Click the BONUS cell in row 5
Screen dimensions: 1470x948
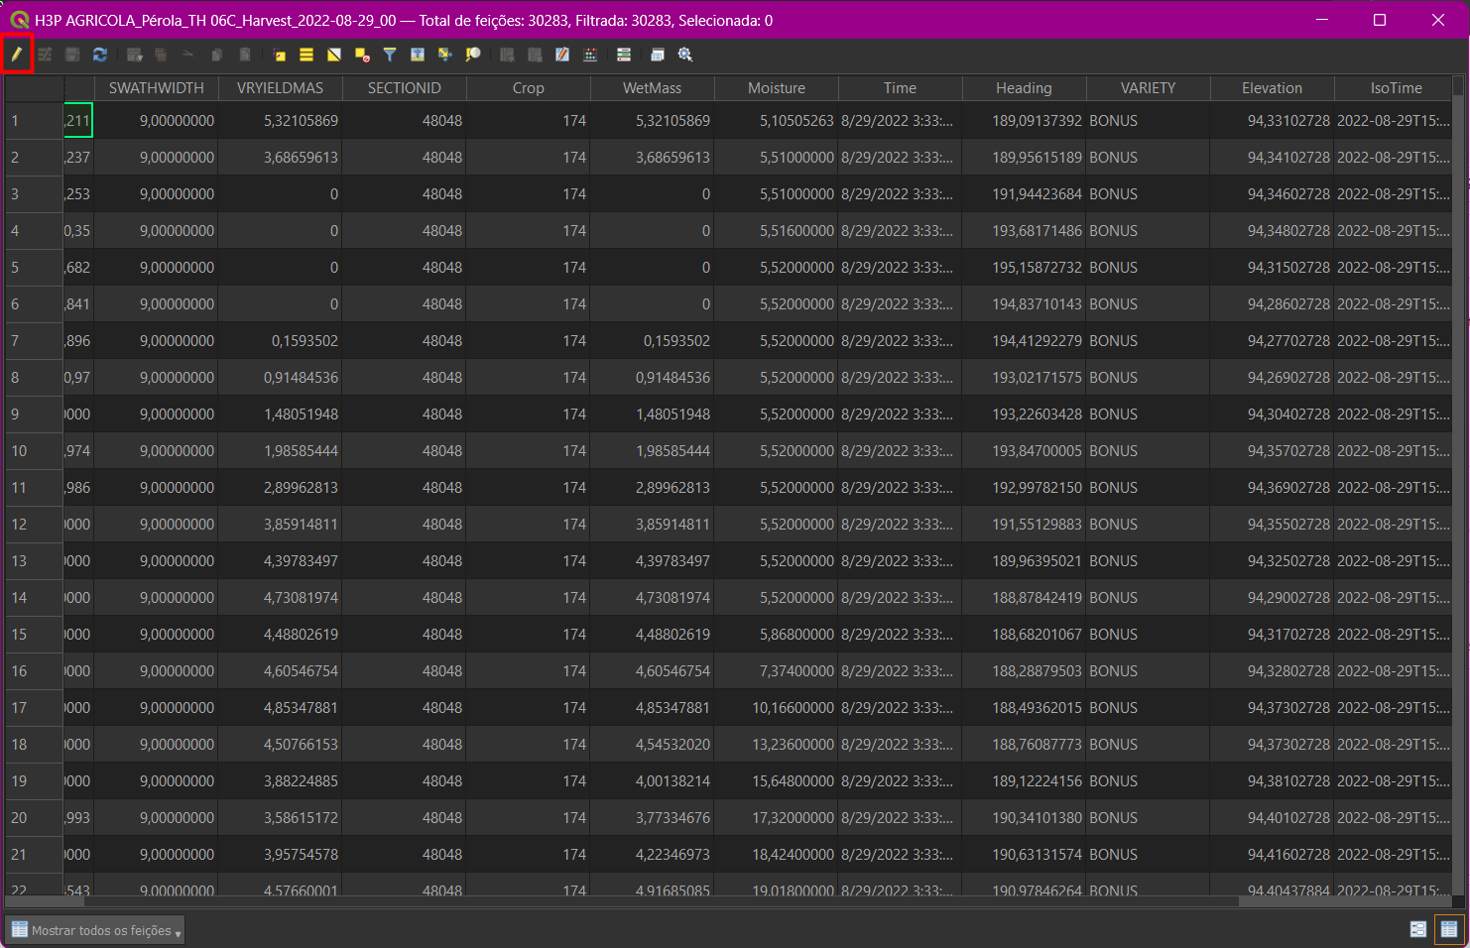tap(1149, 268)
